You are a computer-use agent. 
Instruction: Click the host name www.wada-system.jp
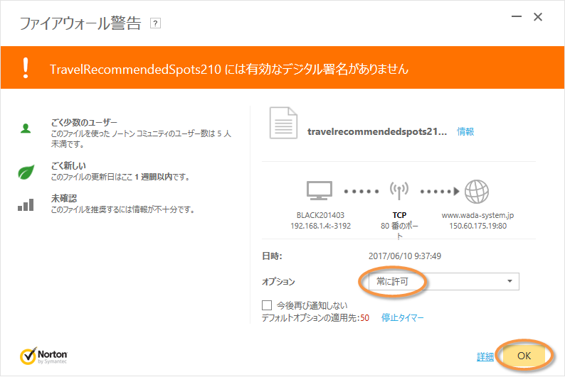click(477, 215)
